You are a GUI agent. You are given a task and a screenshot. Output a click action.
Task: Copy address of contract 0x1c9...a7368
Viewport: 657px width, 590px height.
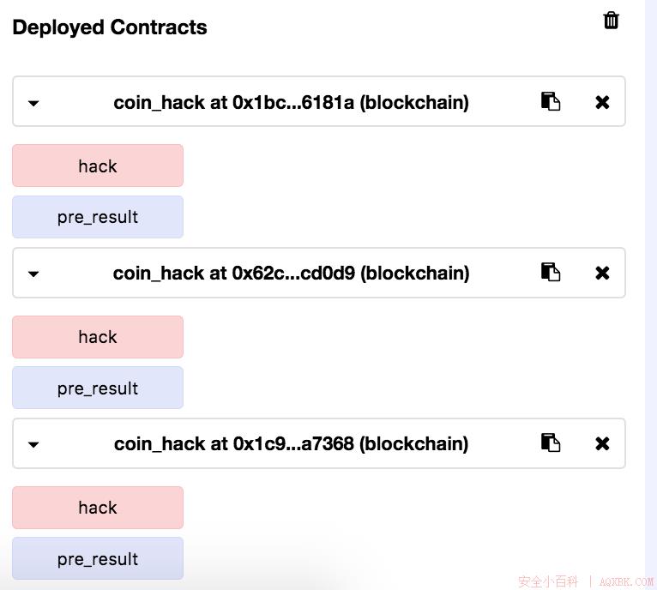pyautogui.click(x=550, y=442)
